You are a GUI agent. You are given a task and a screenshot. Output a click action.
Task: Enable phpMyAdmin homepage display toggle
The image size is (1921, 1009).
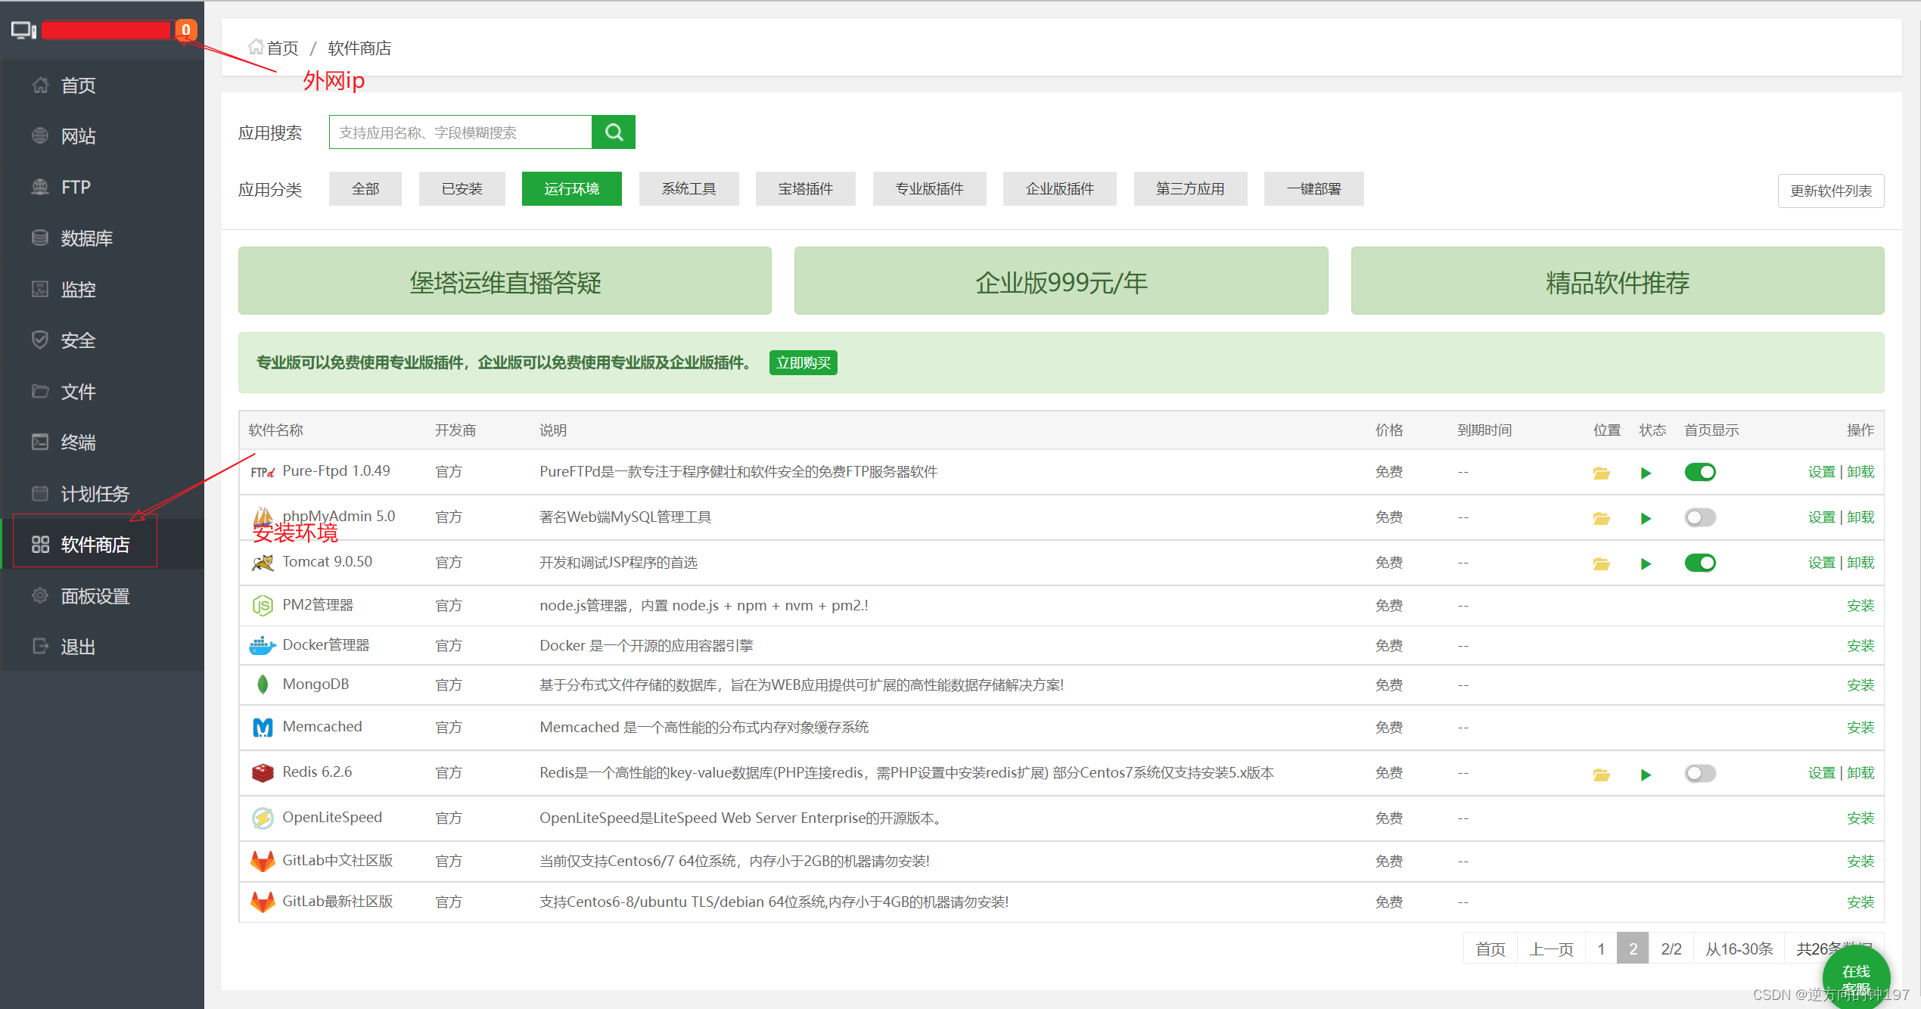tap(1700, 517)
